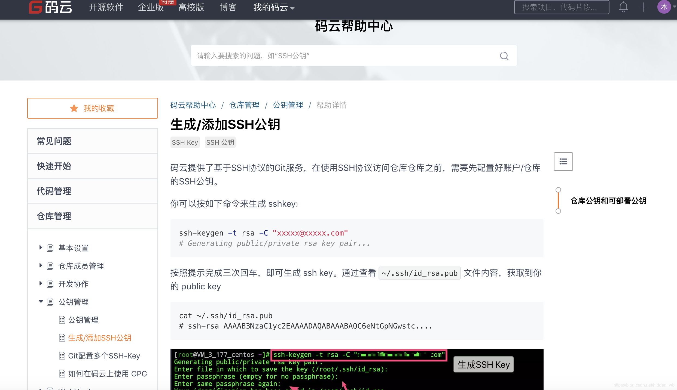Jump to 仓库公钥和可部署公钥 outline entry
Image resolution: width=677 pixels, height=390 pixels.
point(608,201)
